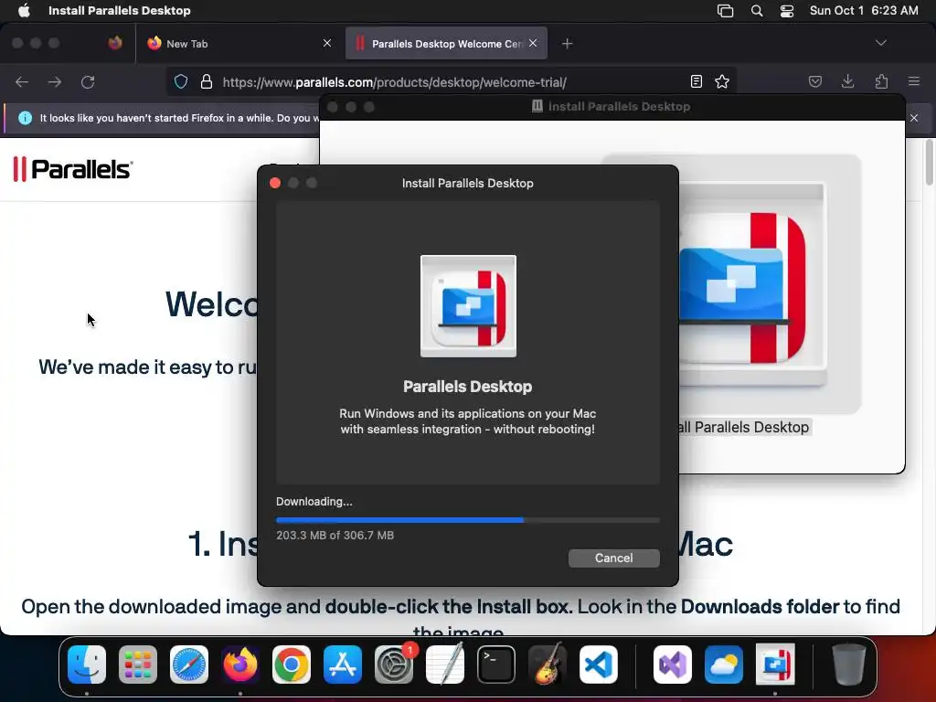Click the site security padlock icon
The width and height of the screenshot is (936, 702).
click(x=207, y=81)
